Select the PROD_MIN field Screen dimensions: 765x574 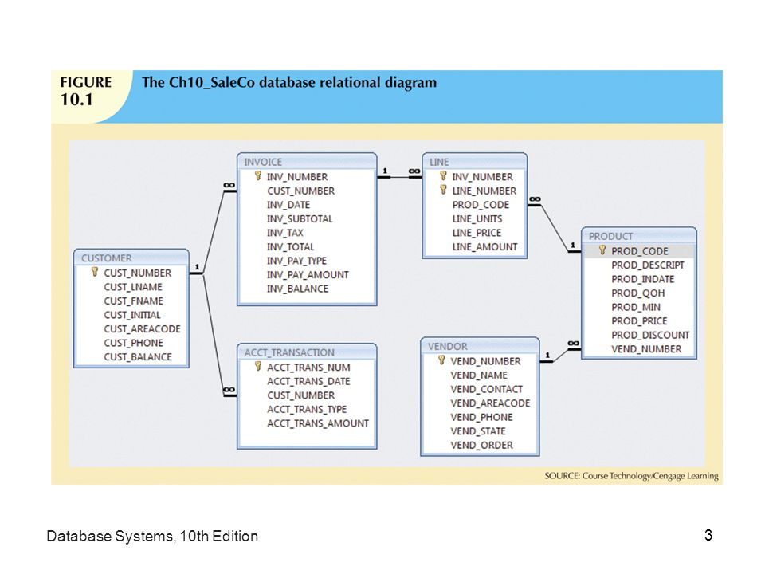click(636, 307)
